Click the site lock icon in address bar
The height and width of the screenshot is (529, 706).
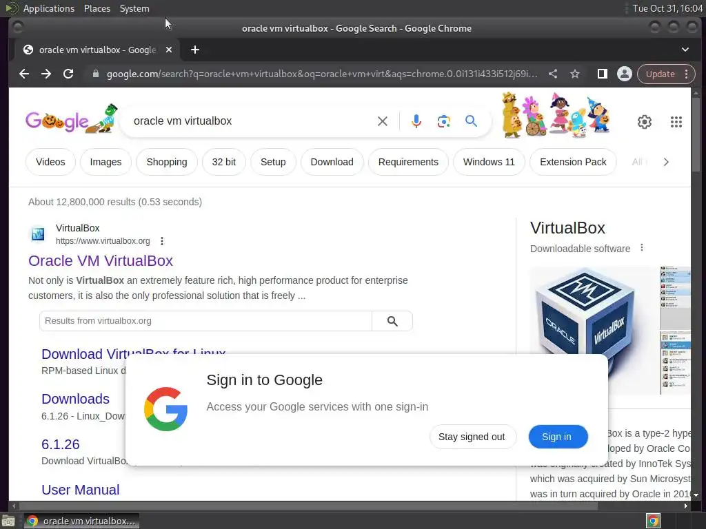click(95, 74)
